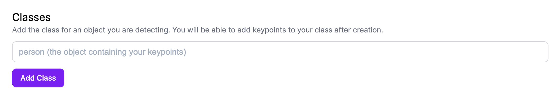Click the word 'Classes' at the top
The height and width of the screenshot is (101, 560).
coord(31,17)
